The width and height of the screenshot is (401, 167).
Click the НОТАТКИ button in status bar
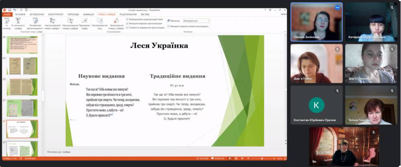pyautogui.click(x=202, y=159)
